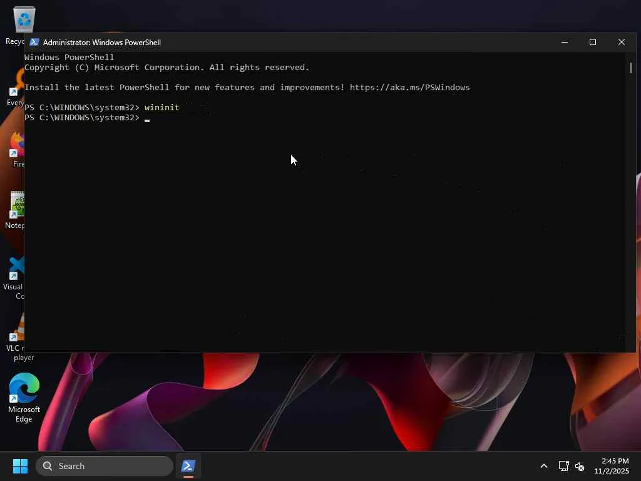This screenshot has width=641, height=481.
Task: Click the last 'PS C:\WINDOWS\system32>' prompt
Action: [x=82, y=118]
